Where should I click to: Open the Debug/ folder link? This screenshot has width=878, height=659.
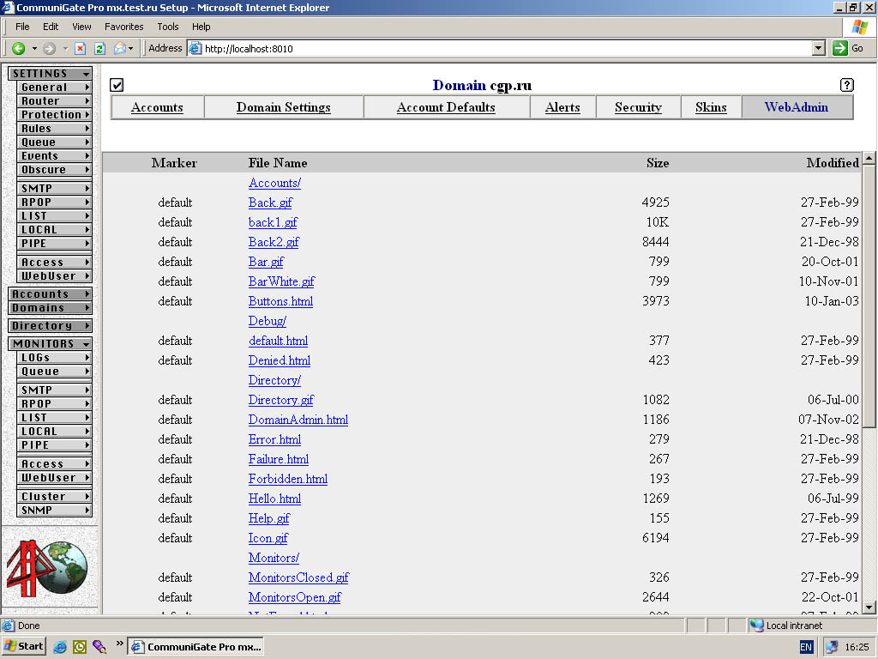[x=268, y=321]
